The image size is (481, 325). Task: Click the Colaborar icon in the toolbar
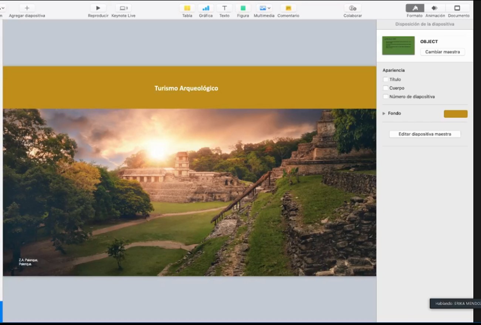click(x=352, y=8)
